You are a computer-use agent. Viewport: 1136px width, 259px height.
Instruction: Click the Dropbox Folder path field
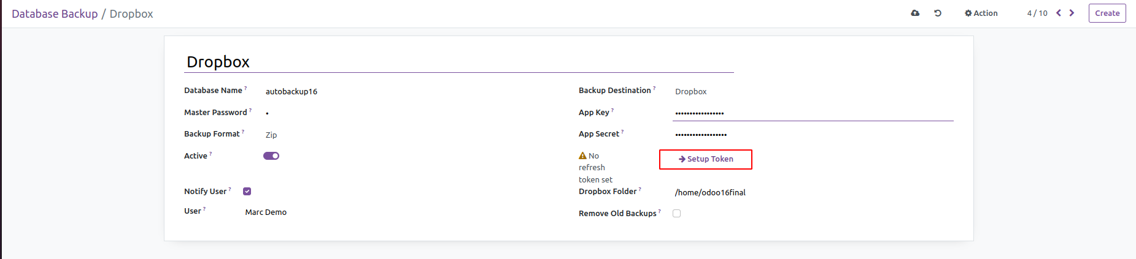pos(710,192)
